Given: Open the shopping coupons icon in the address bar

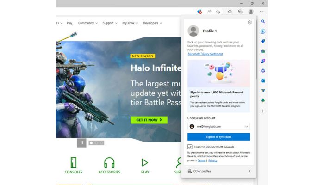Looking at the screenshot, I should (x=199, y=12).
